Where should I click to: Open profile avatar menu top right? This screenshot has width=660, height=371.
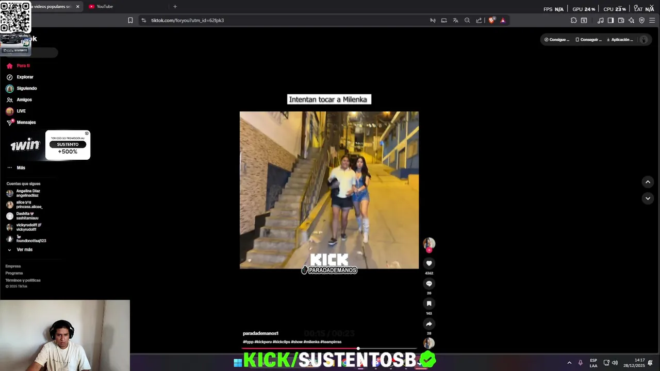[x=643, y=40]
